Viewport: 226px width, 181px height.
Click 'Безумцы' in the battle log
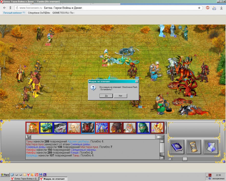point(32,155)
